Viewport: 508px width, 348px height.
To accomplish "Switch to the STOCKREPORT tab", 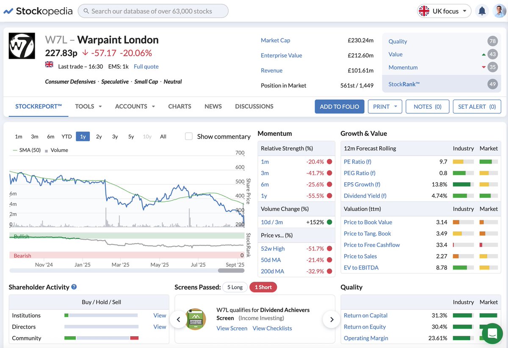I will point(39,106).
